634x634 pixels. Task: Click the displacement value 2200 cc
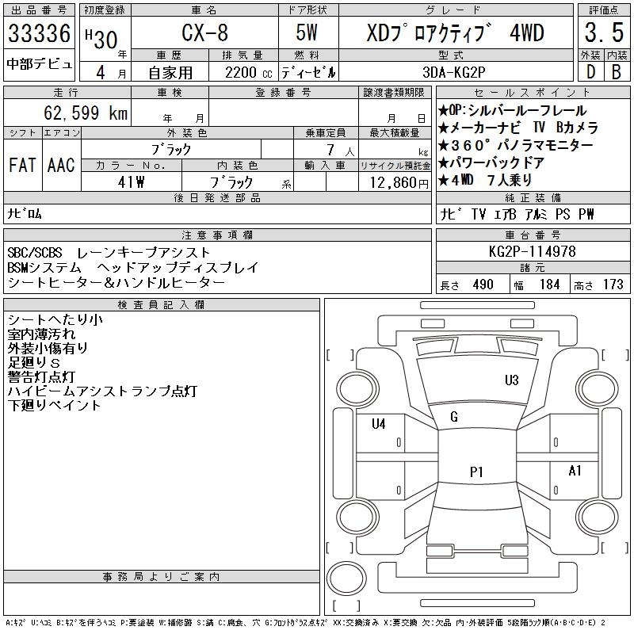pos(249,73)
